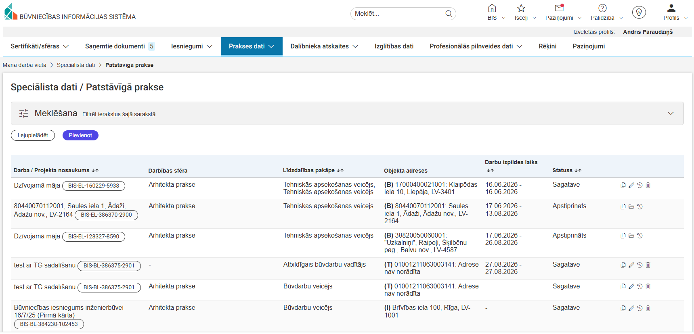Go to BIS home menu
The width and height of the screenshot is (694, 334).
click(496, 13)
